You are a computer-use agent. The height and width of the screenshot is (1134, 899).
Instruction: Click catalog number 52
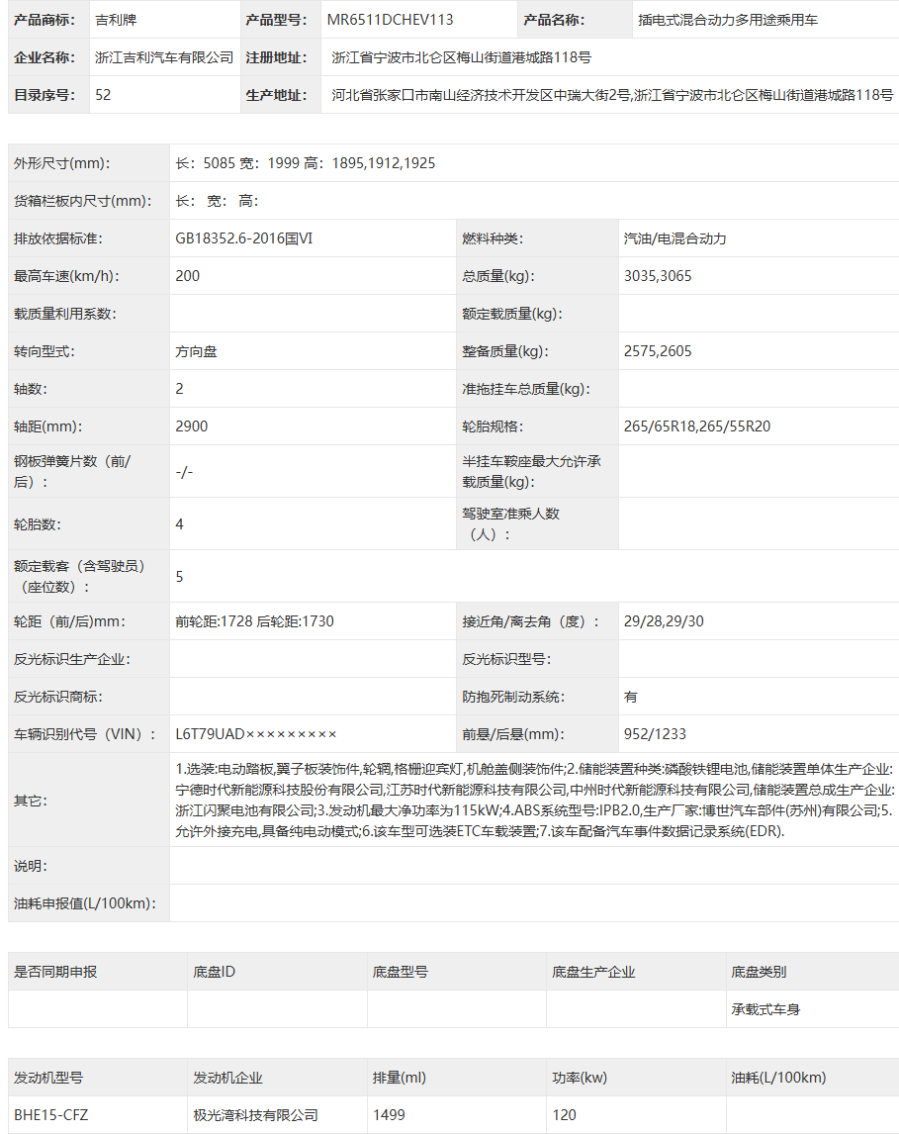(103, 95)
